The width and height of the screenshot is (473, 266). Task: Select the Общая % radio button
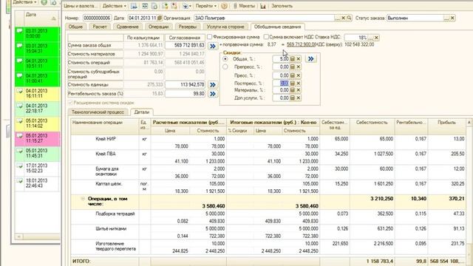click(x=225, y=59)
